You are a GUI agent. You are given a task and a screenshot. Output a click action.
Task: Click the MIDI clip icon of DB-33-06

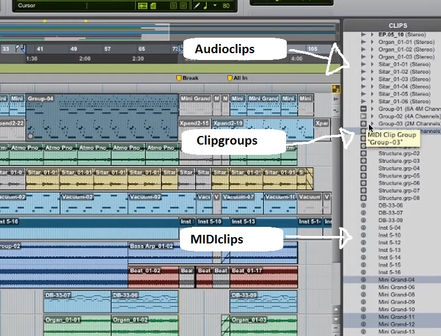[x=363, y=205]
